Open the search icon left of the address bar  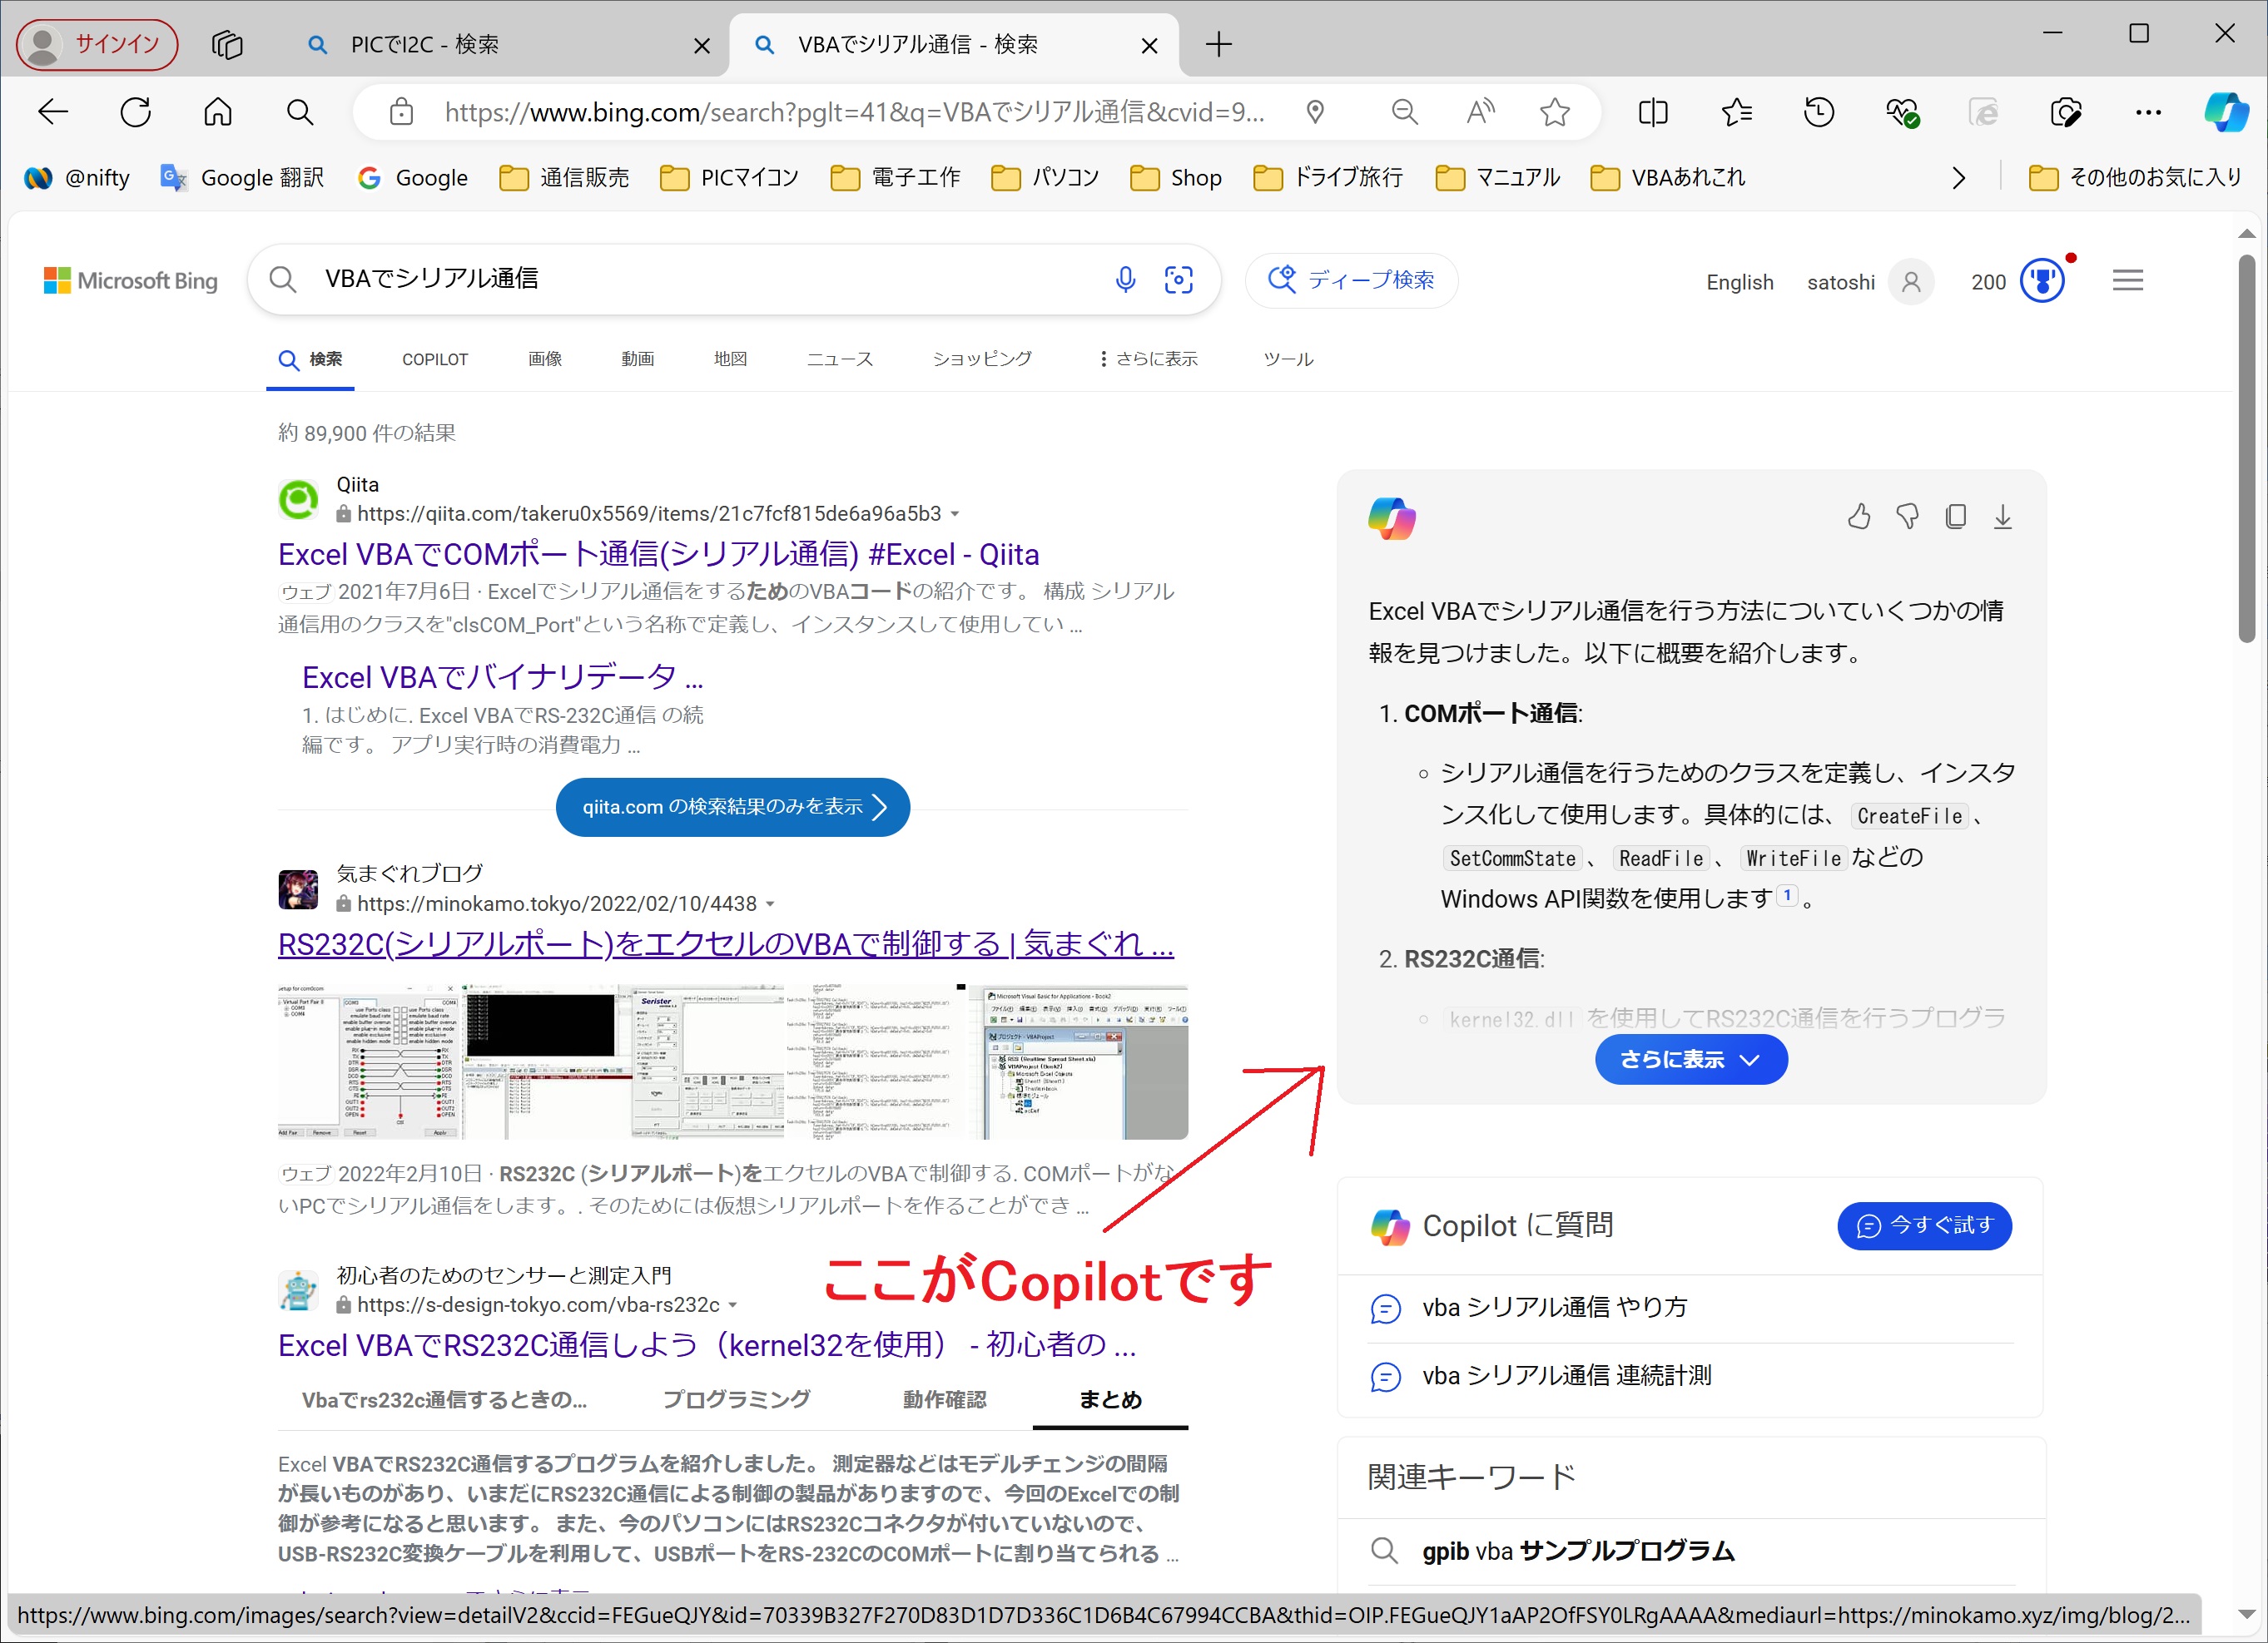click(300, 112)
